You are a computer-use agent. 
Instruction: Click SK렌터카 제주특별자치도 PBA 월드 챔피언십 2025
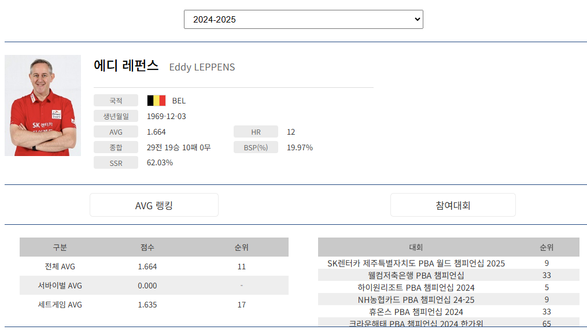416,264
